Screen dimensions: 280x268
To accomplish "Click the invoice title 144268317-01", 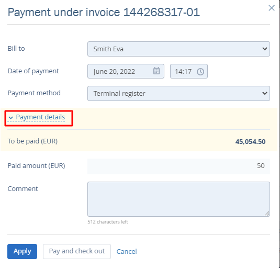I will [161, 12].
